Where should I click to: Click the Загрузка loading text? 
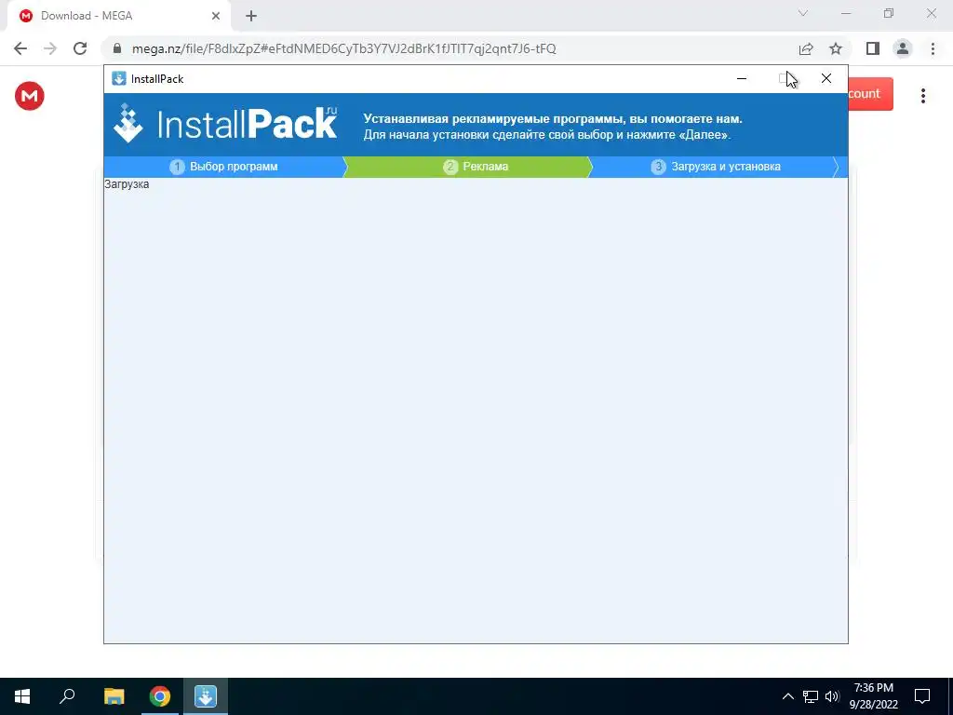click(127, 184)
